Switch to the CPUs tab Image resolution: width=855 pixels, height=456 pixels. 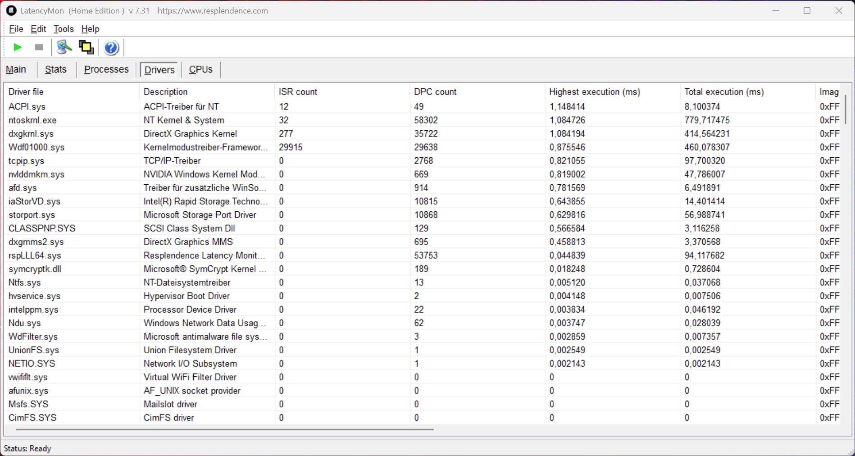click(200, 69)
